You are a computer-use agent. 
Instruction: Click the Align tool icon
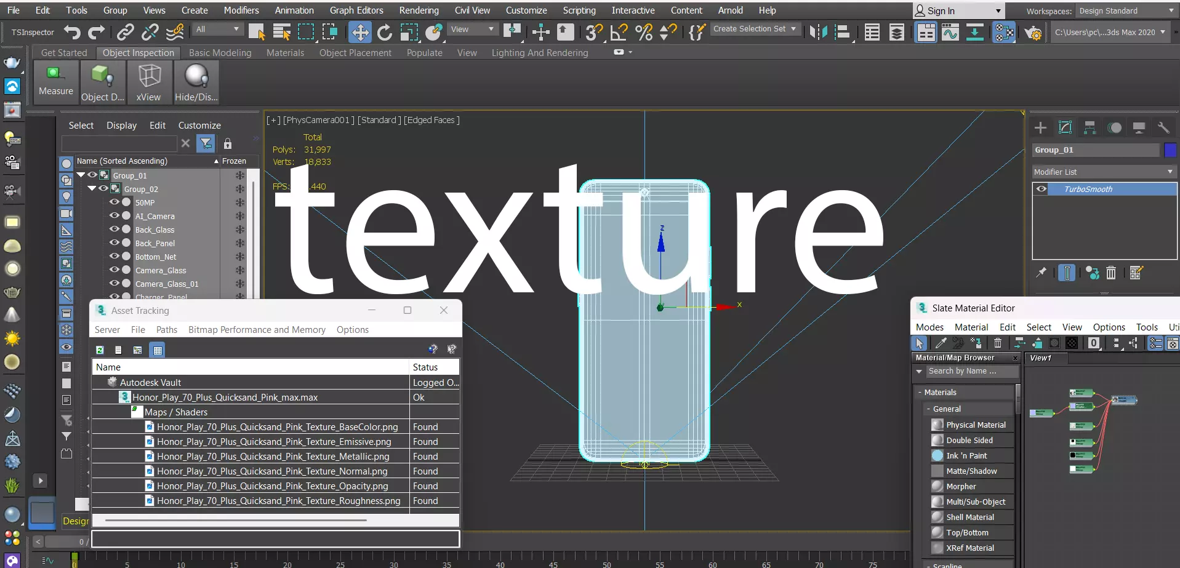pyautogui.click(x=843, y=32)
